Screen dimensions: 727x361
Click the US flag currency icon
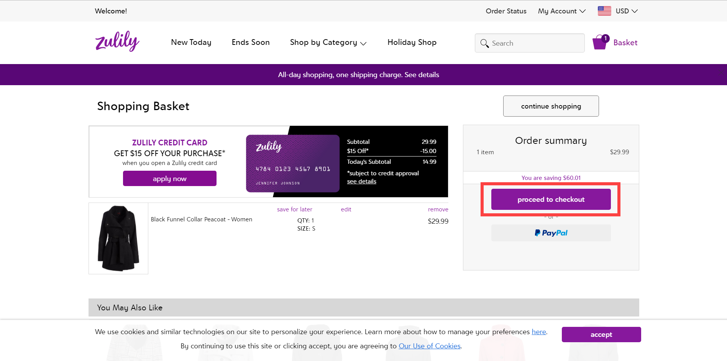coord(604,11)
